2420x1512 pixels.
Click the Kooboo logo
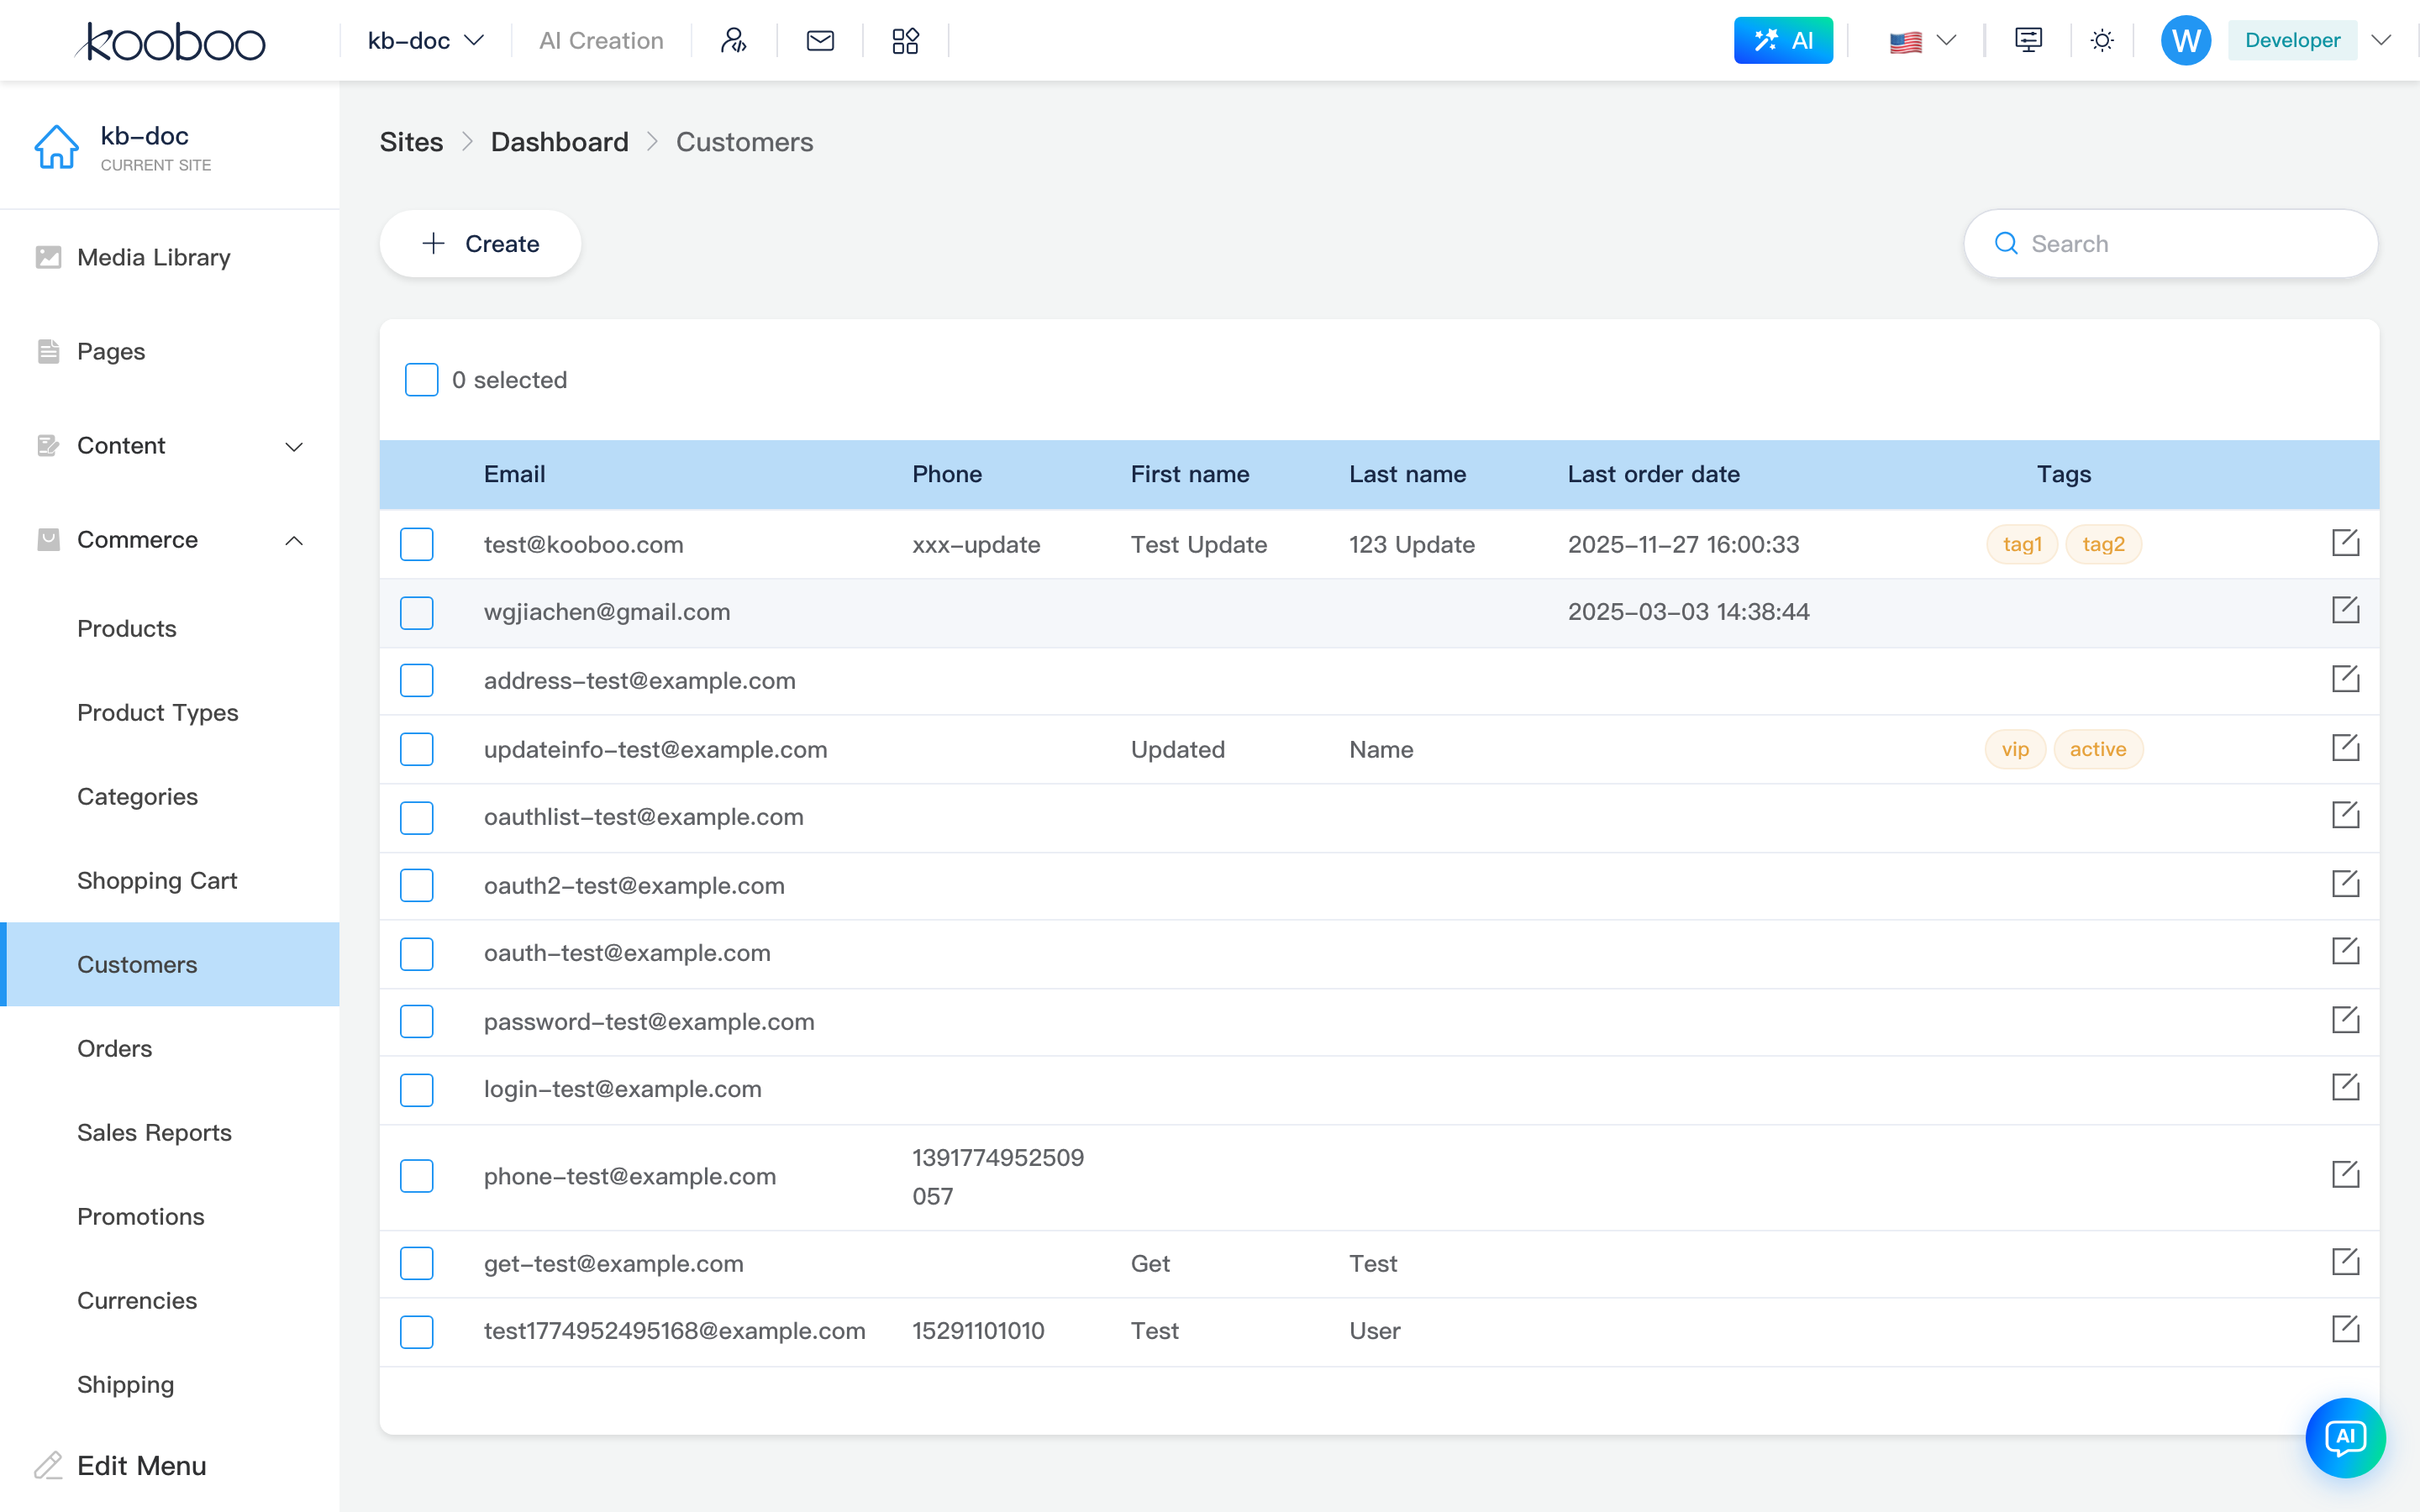[x=170, y=41]
